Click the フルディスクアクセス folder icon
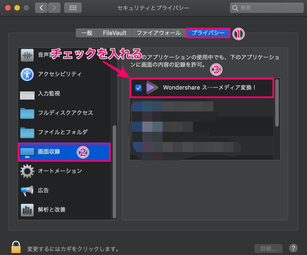Image resolution: width=307 pixels, height=255 pixels. click(27, 113)
